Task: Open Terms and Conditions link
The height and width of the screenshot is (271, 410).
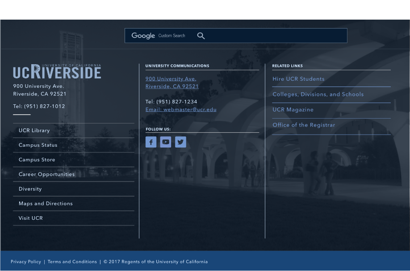Action: 72,262
